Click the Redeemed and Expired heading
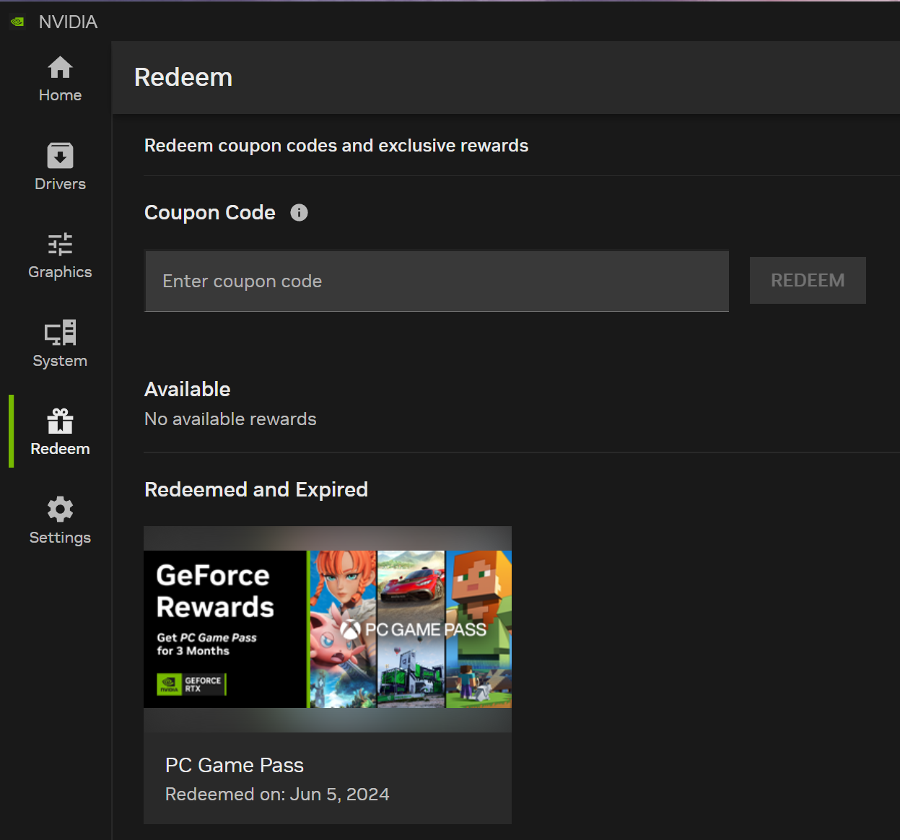Screen dimensions: 900x840 point(256,490)
